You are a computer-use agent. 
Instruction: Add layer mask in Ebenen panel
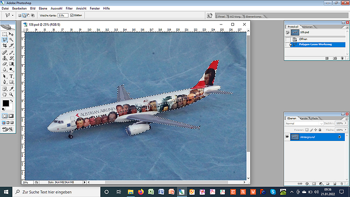tap(314, 184)
